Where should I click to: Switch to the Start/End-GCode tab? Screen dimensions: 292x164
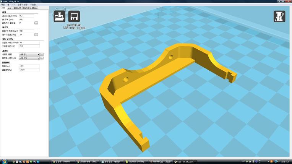pos(30,8)
